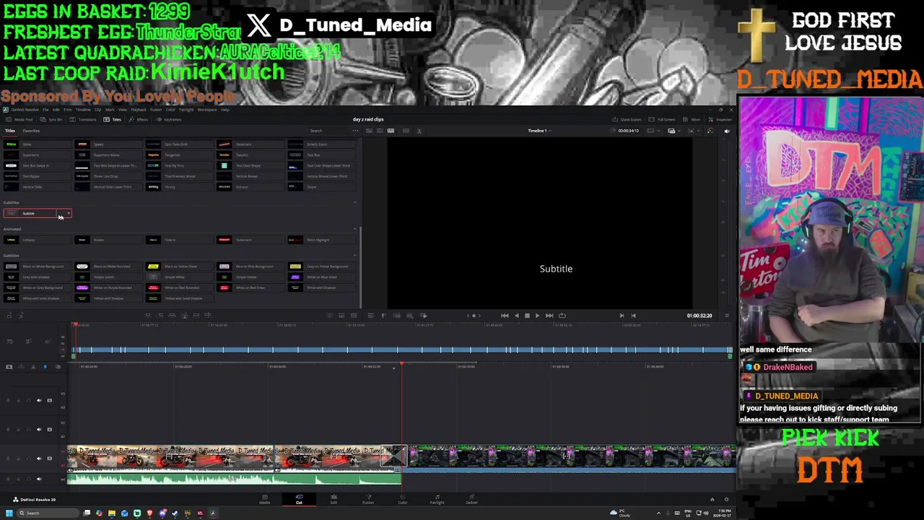Click the Search field in Titles

point(328,131)
